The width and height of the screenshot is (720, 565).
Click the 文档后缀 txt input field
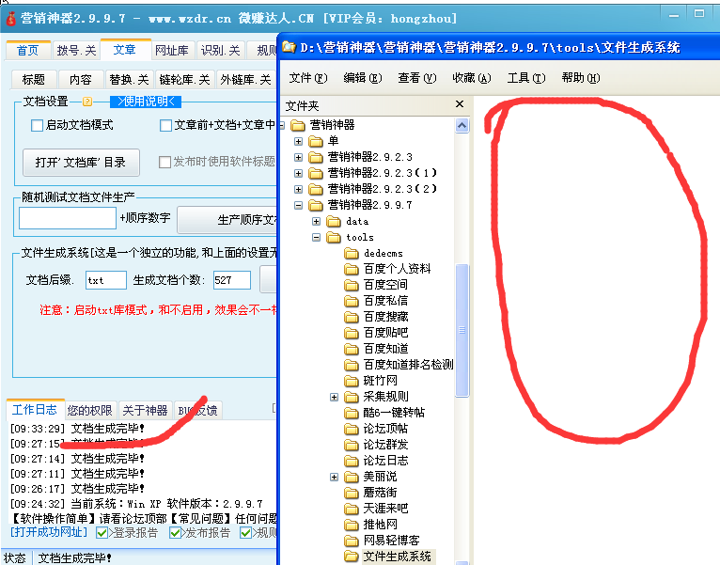[x=105, y=280]
